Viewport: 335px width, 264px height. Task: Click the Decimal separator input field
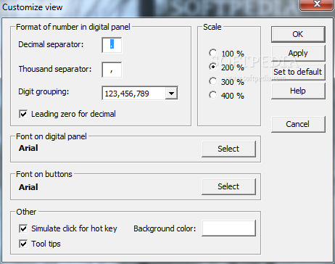click(112, 45)
